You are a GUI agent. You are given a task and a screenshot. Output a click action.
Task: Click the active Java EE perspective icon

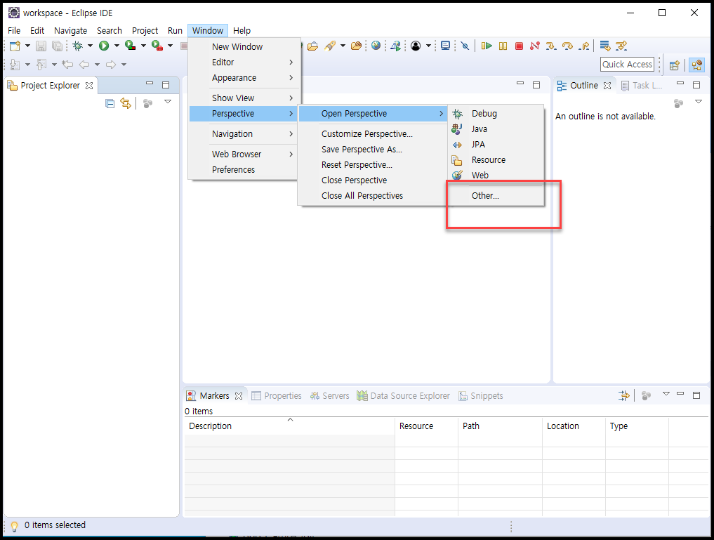[x=696, y=65]
